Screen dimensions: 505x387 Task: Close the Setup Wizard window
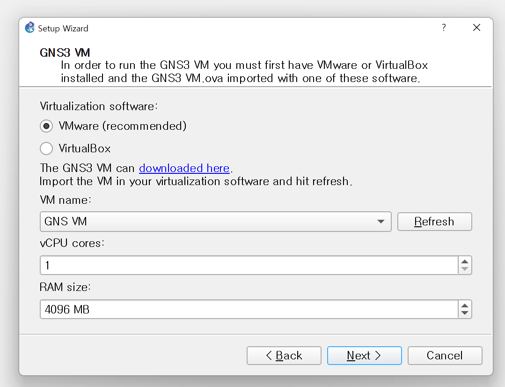pyautogui.click(x=476, y=28)
